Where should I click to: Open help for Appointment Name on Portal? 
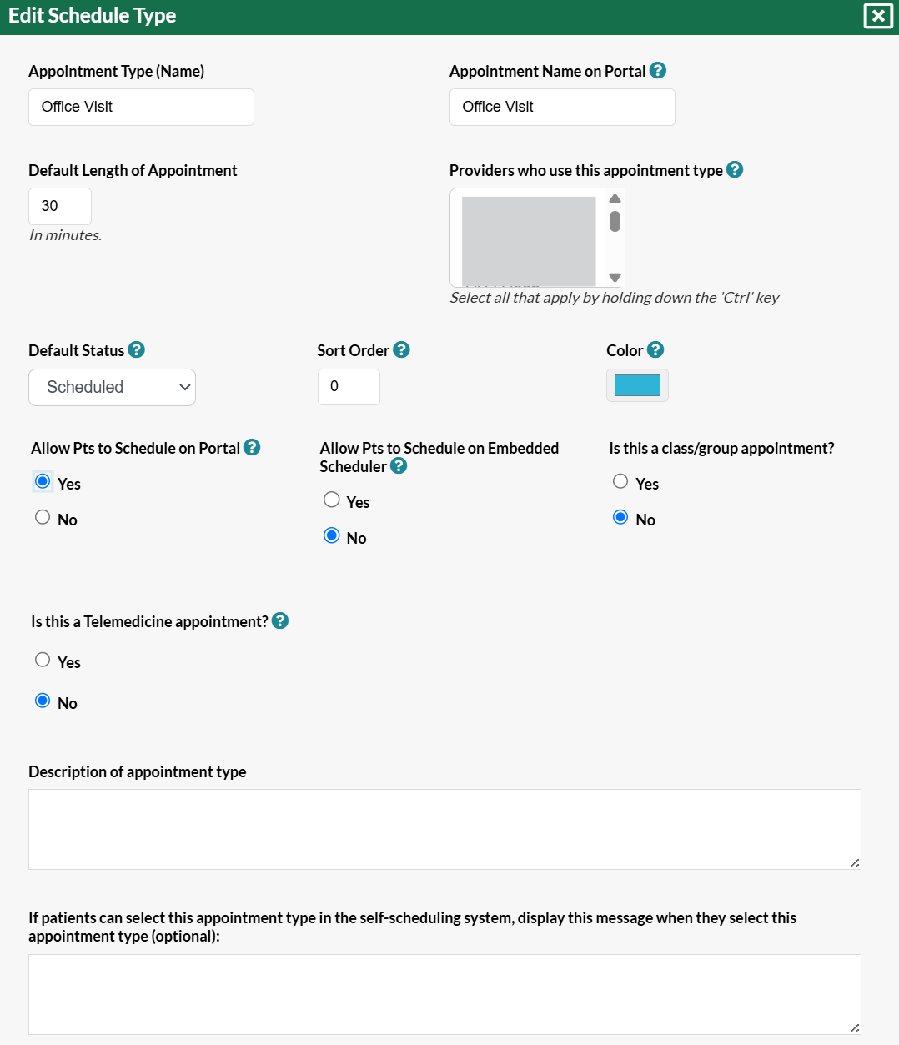pos(658,71)
